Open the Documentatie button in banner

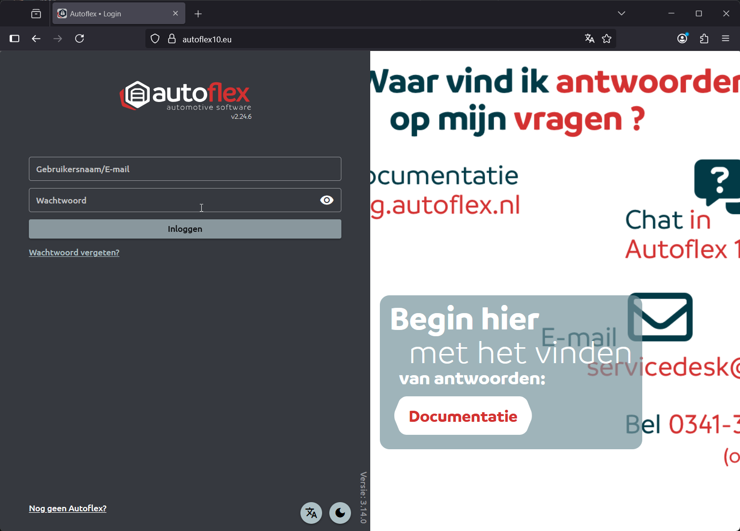463,416
